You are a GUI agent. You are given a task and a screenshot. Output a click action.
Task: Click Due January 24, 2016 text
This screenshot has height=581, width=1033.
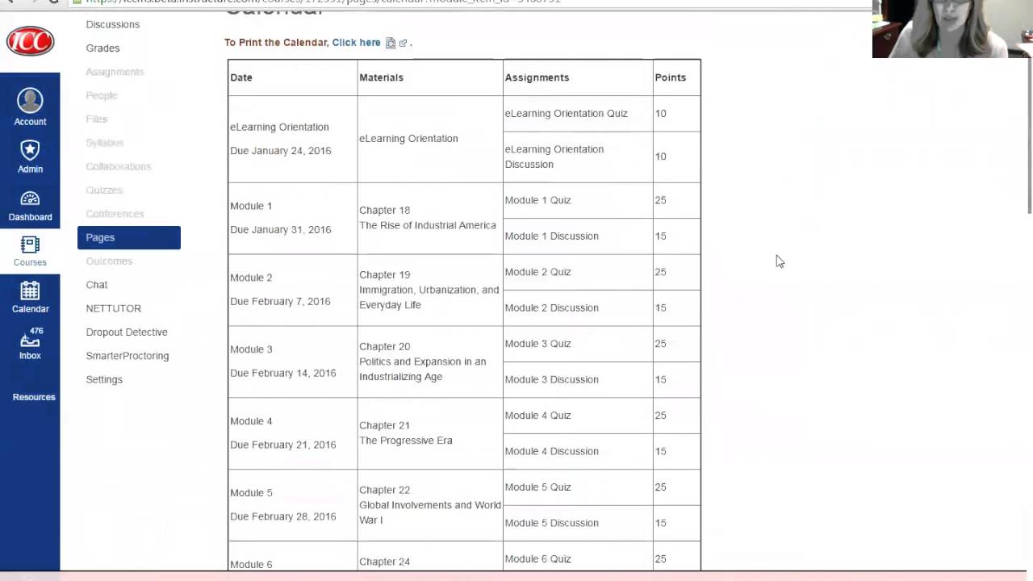pos(280,151)
